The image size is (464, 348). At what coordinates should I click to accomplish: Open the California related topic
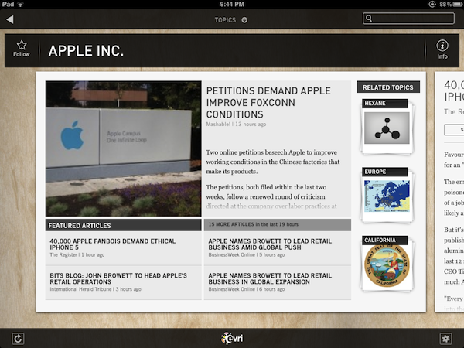coord(387,264)
